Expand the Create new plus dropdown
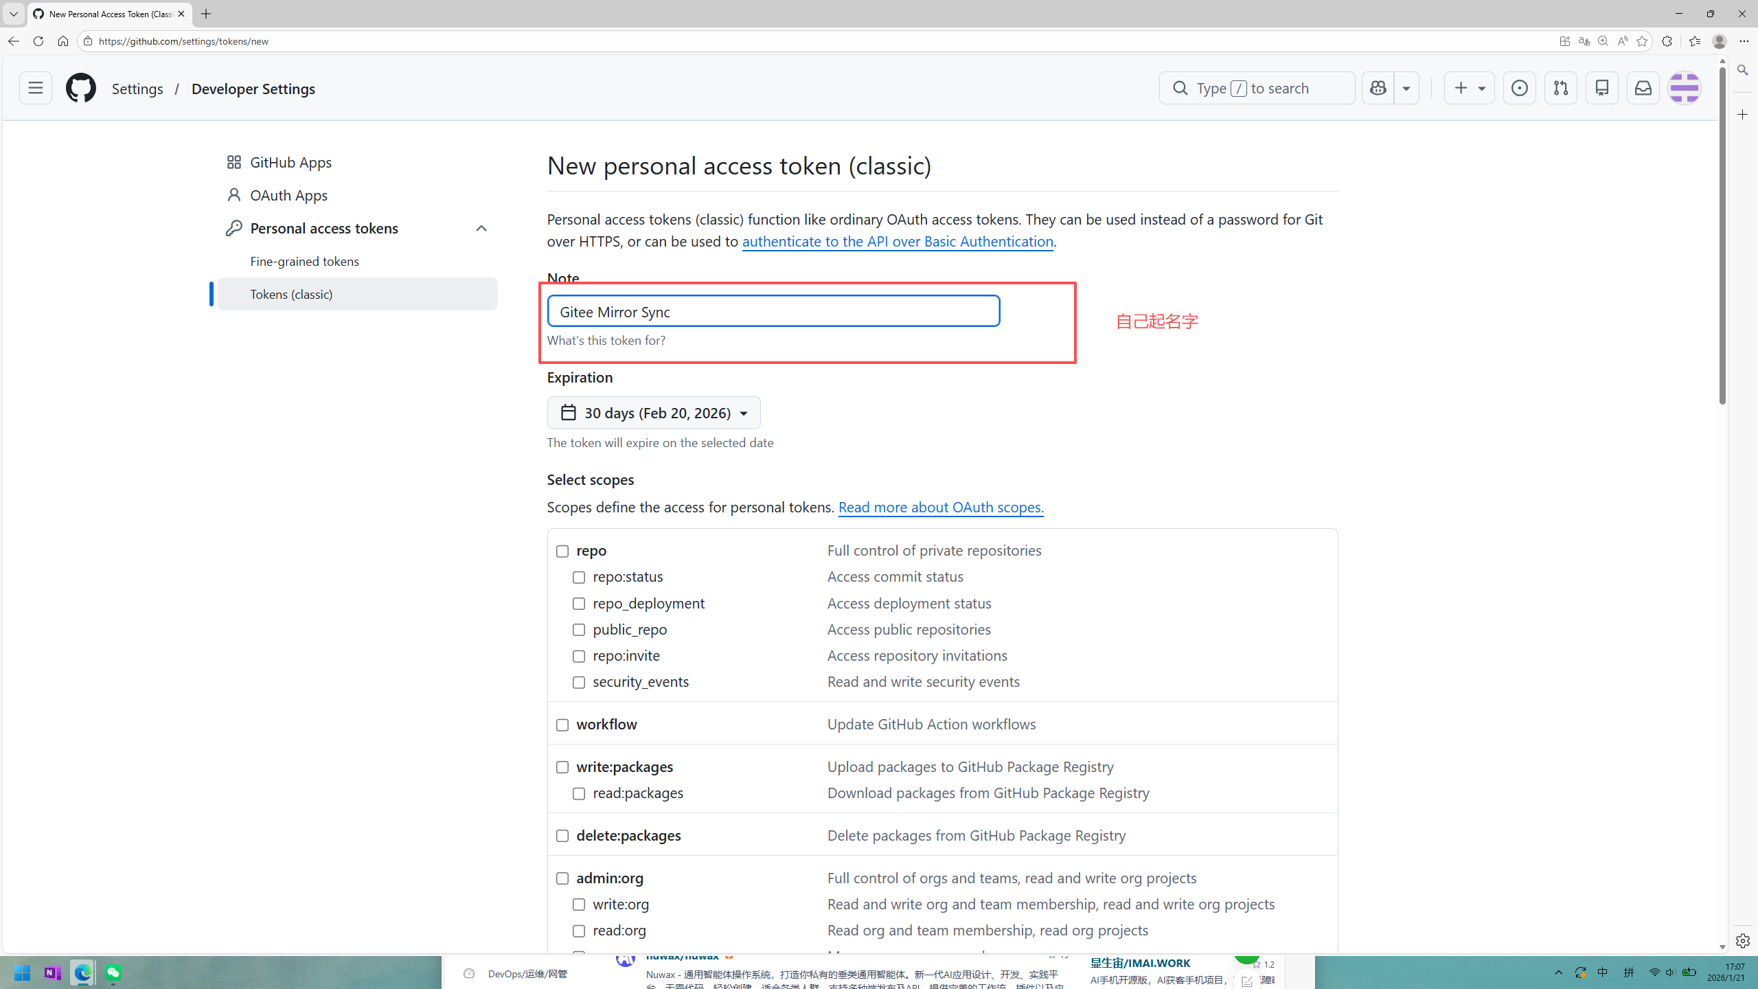The height and width of the screenshot is (989, 1758). tap(1469, 88)
